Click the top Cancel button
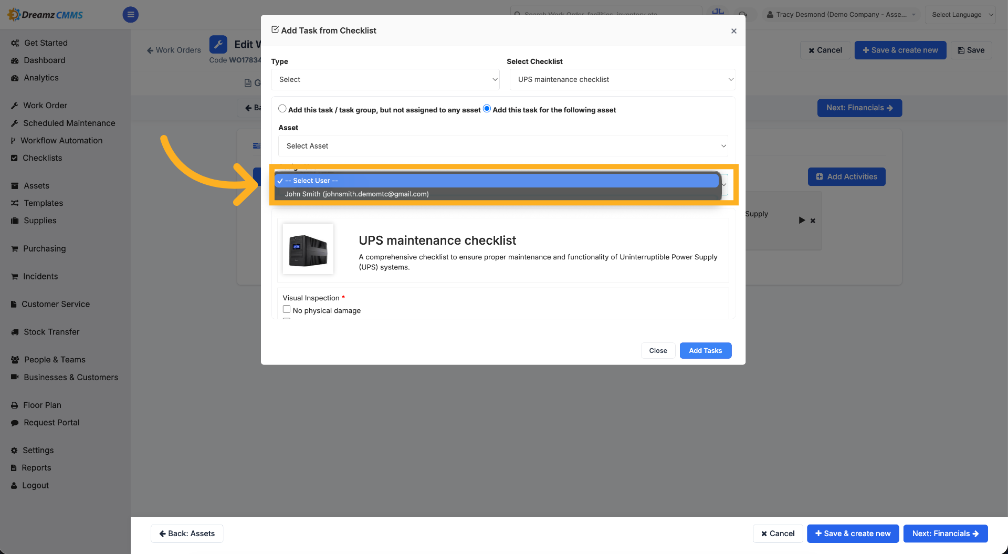This screenshot has height=554, width=1008. (x=825, y=50)
